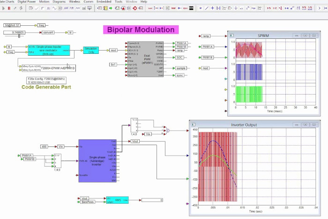The width and height of the screenshot is (328, 219).
Task: Click the red 'var' variable block icon
Action: [173, 8]
